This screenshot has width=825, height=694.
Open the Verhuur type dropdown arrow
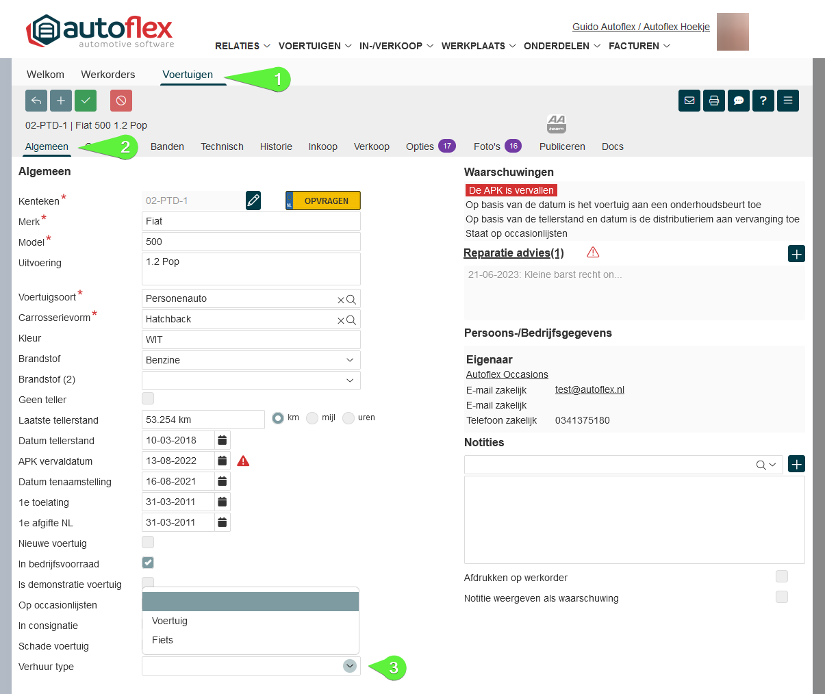pyautogui.click(x=350, y=666)
